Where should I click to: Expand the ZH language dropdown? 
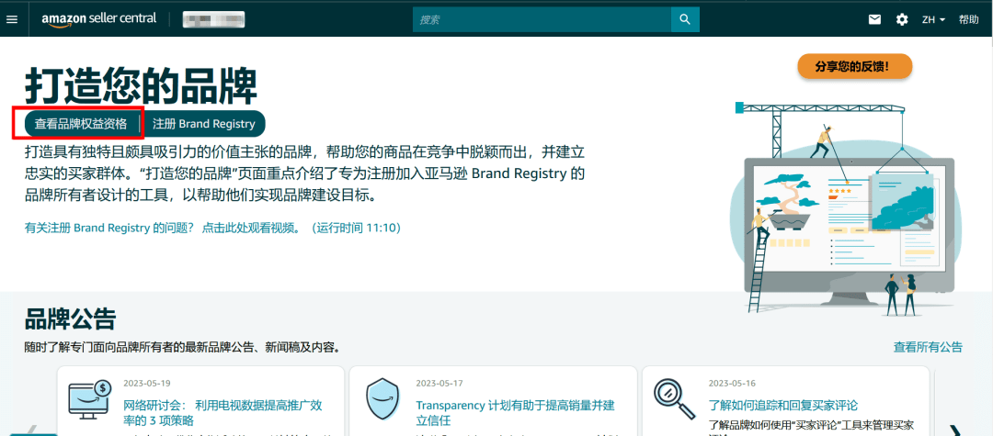pos(933,19)
